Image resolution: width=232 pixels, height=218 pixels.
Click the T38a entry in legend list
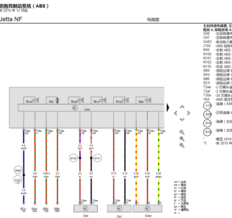217,95
